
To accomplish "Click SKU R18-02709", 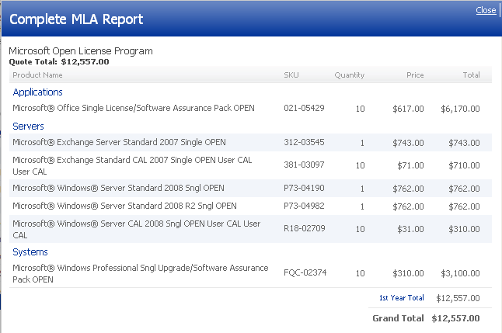I will pos(304,228).
